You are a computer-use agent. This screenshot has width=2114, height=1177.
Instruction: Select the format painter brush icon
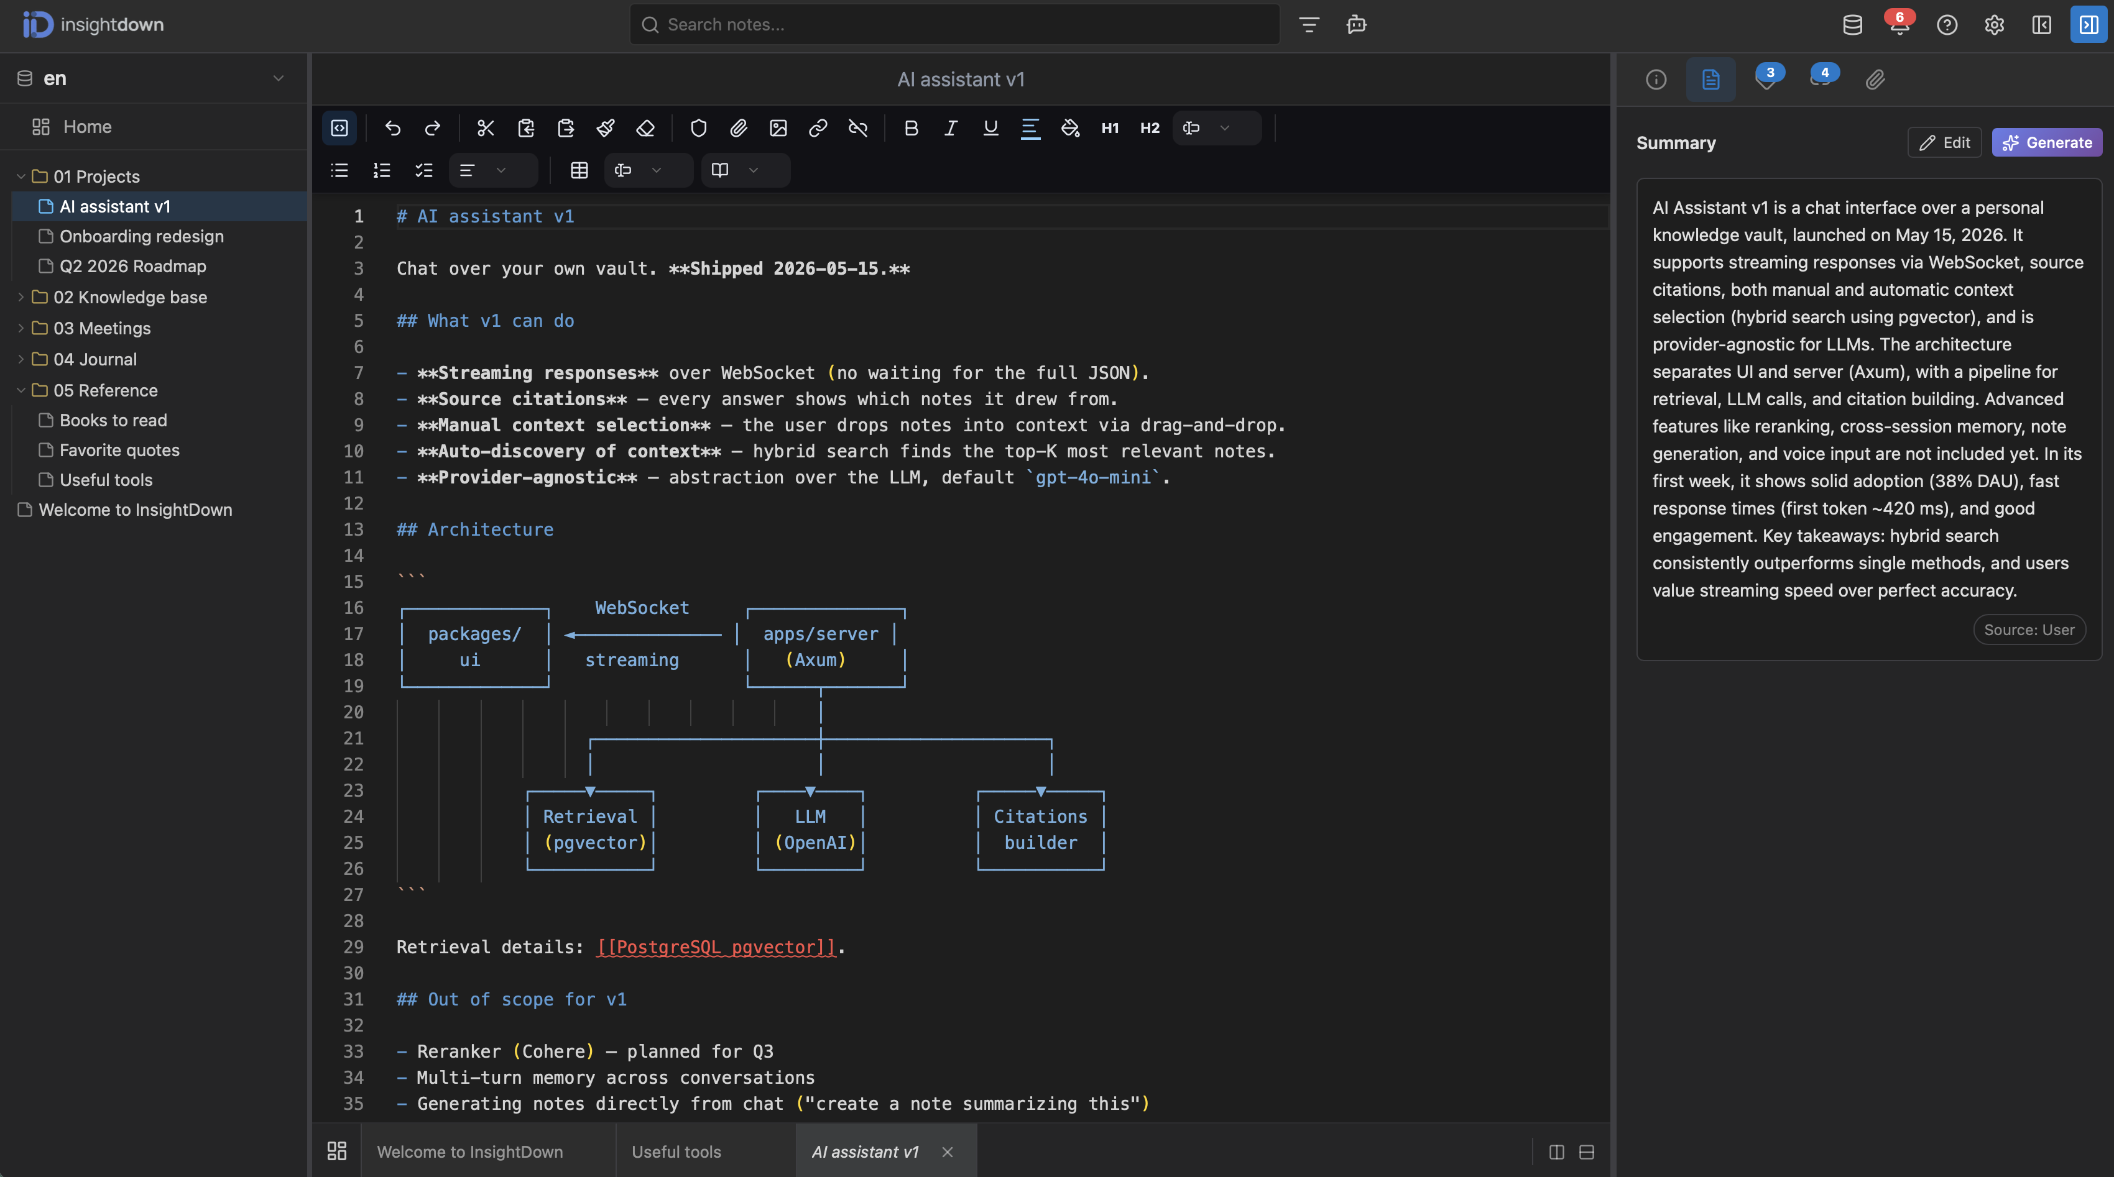[x=606, y=128]
